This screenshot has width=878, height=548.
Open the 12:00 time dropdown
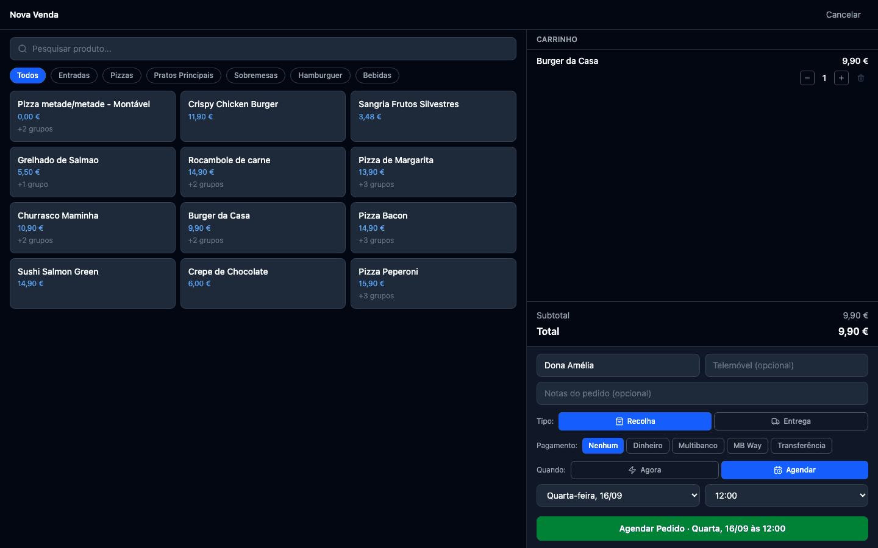point(787,496)
